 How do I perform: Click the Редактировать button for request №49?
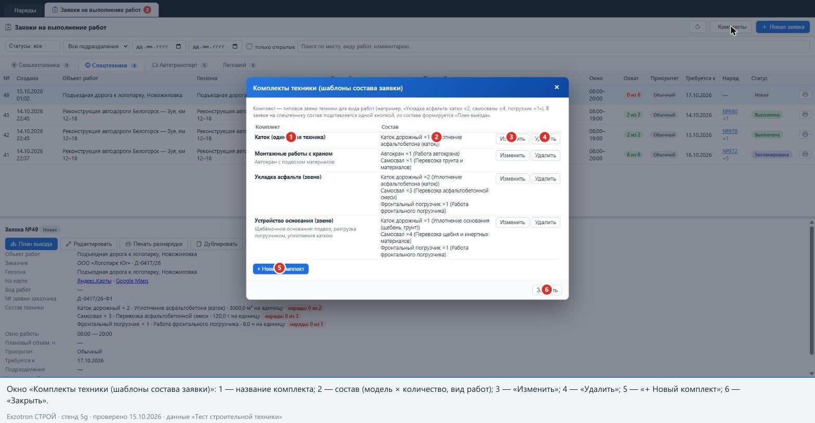coord(89,244)
